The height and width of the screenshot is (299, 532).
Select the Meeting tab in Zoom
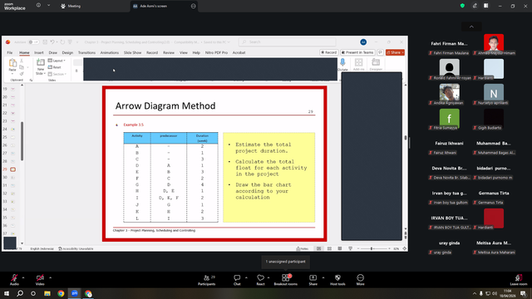coord(71,6)
